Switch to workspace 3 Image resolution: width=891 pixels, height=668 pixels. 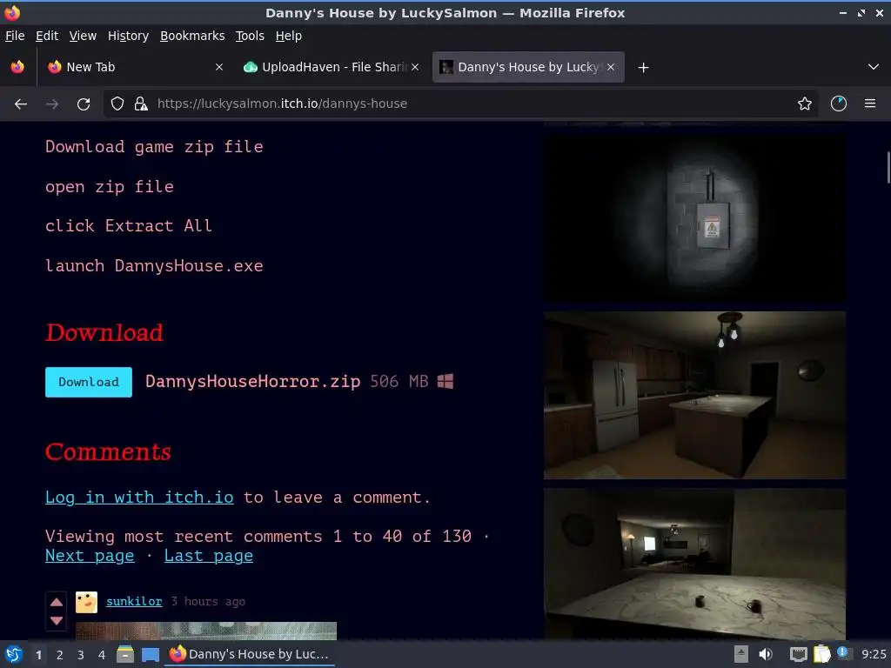(81, 655)
